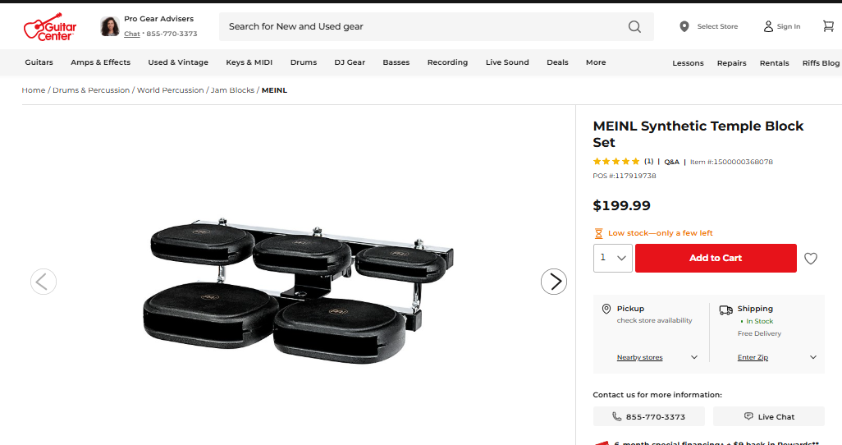Open the Q&A link
The image size is (842, 445).
(x=671, y=162)
